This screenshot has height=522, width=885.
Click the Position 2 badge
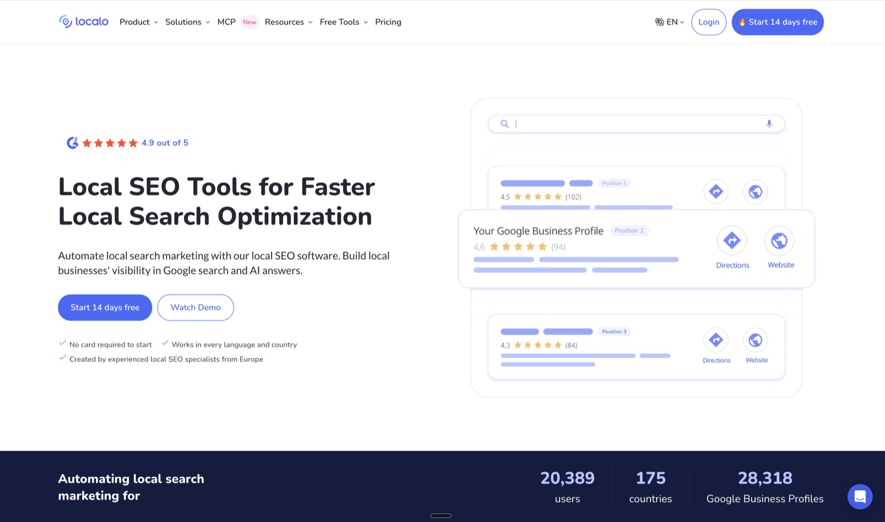629,231
